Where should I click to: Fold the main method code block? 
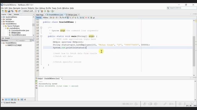41,36
